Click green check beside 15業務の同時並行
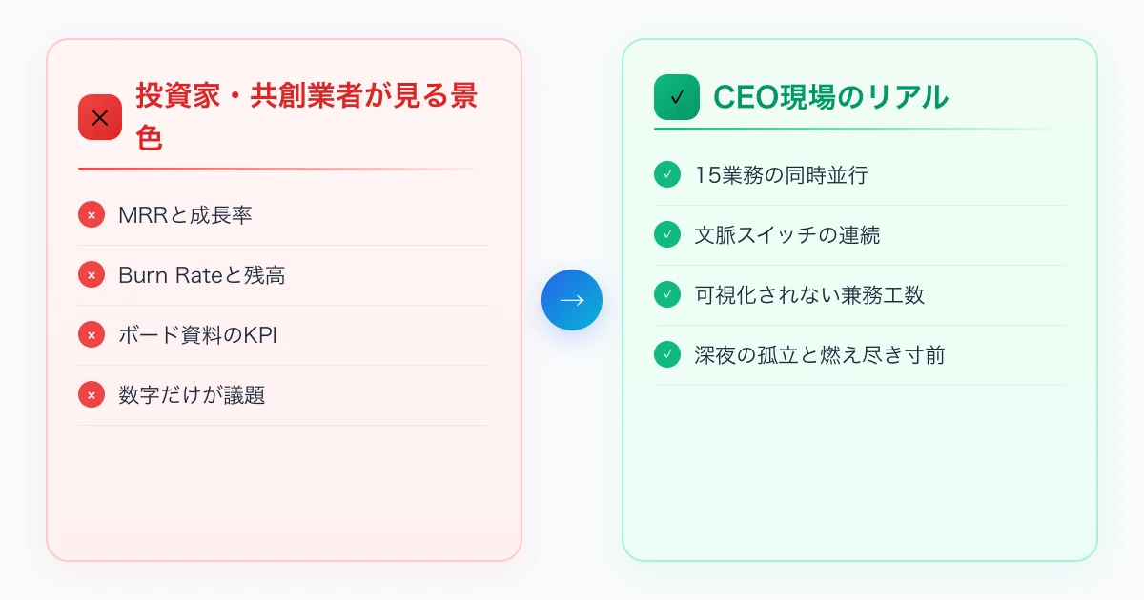Screen dimensions: 1144x600 point(667,175)
